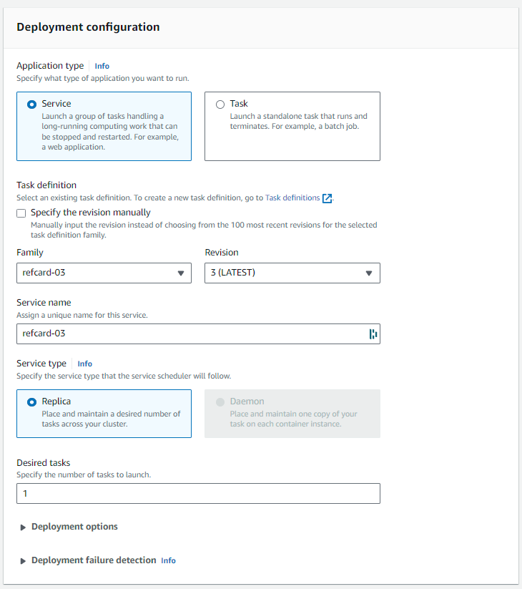The image size is (522, 589).
Task: Click the Deployment options triangle icon
Action: tap(23, 527)
